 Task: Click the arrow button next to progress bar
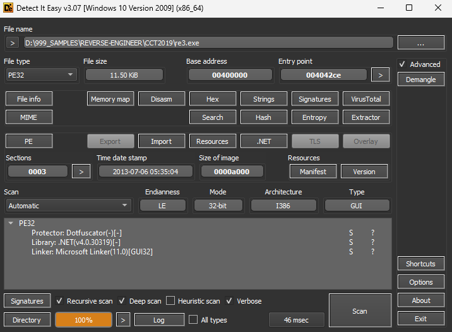tap(124, 320)
